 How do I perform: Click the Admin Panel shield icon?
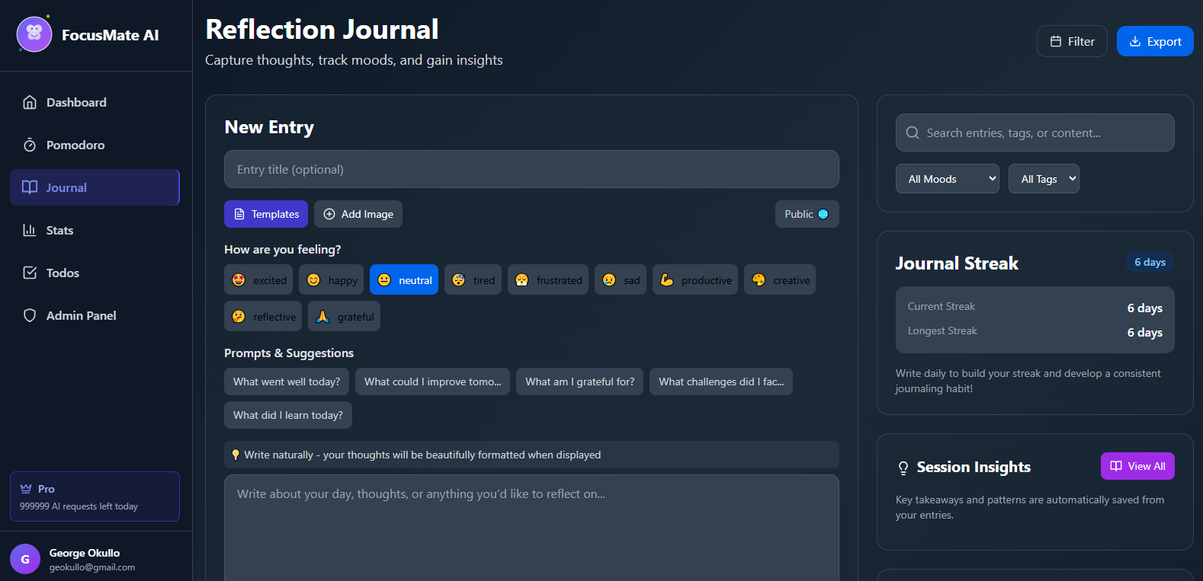pyautogui.click(x=30, y=315)
